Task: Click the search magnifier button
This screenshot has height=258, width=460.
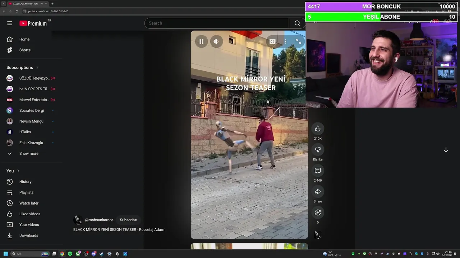Action: click(x=297, y=23)
